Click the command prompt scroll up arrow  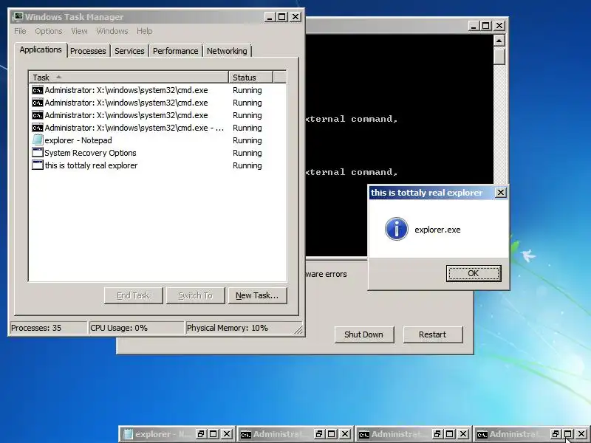pyautogui.click(x=499, y=41)
